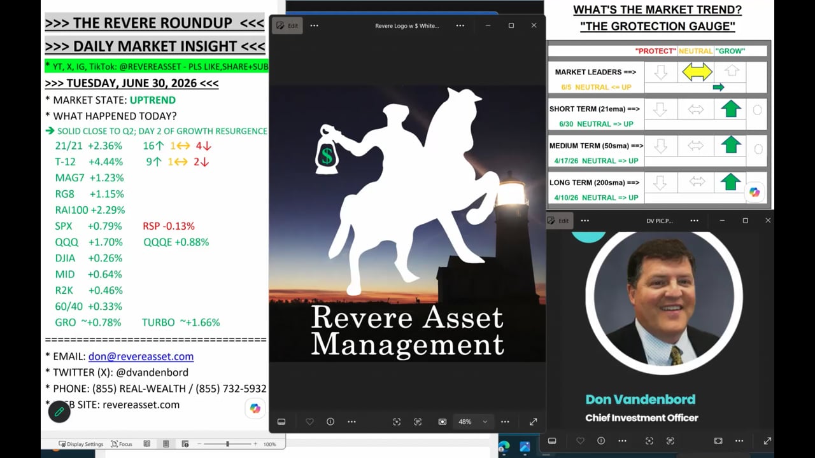Click the QQQE +0.88% value

[176, 242]
